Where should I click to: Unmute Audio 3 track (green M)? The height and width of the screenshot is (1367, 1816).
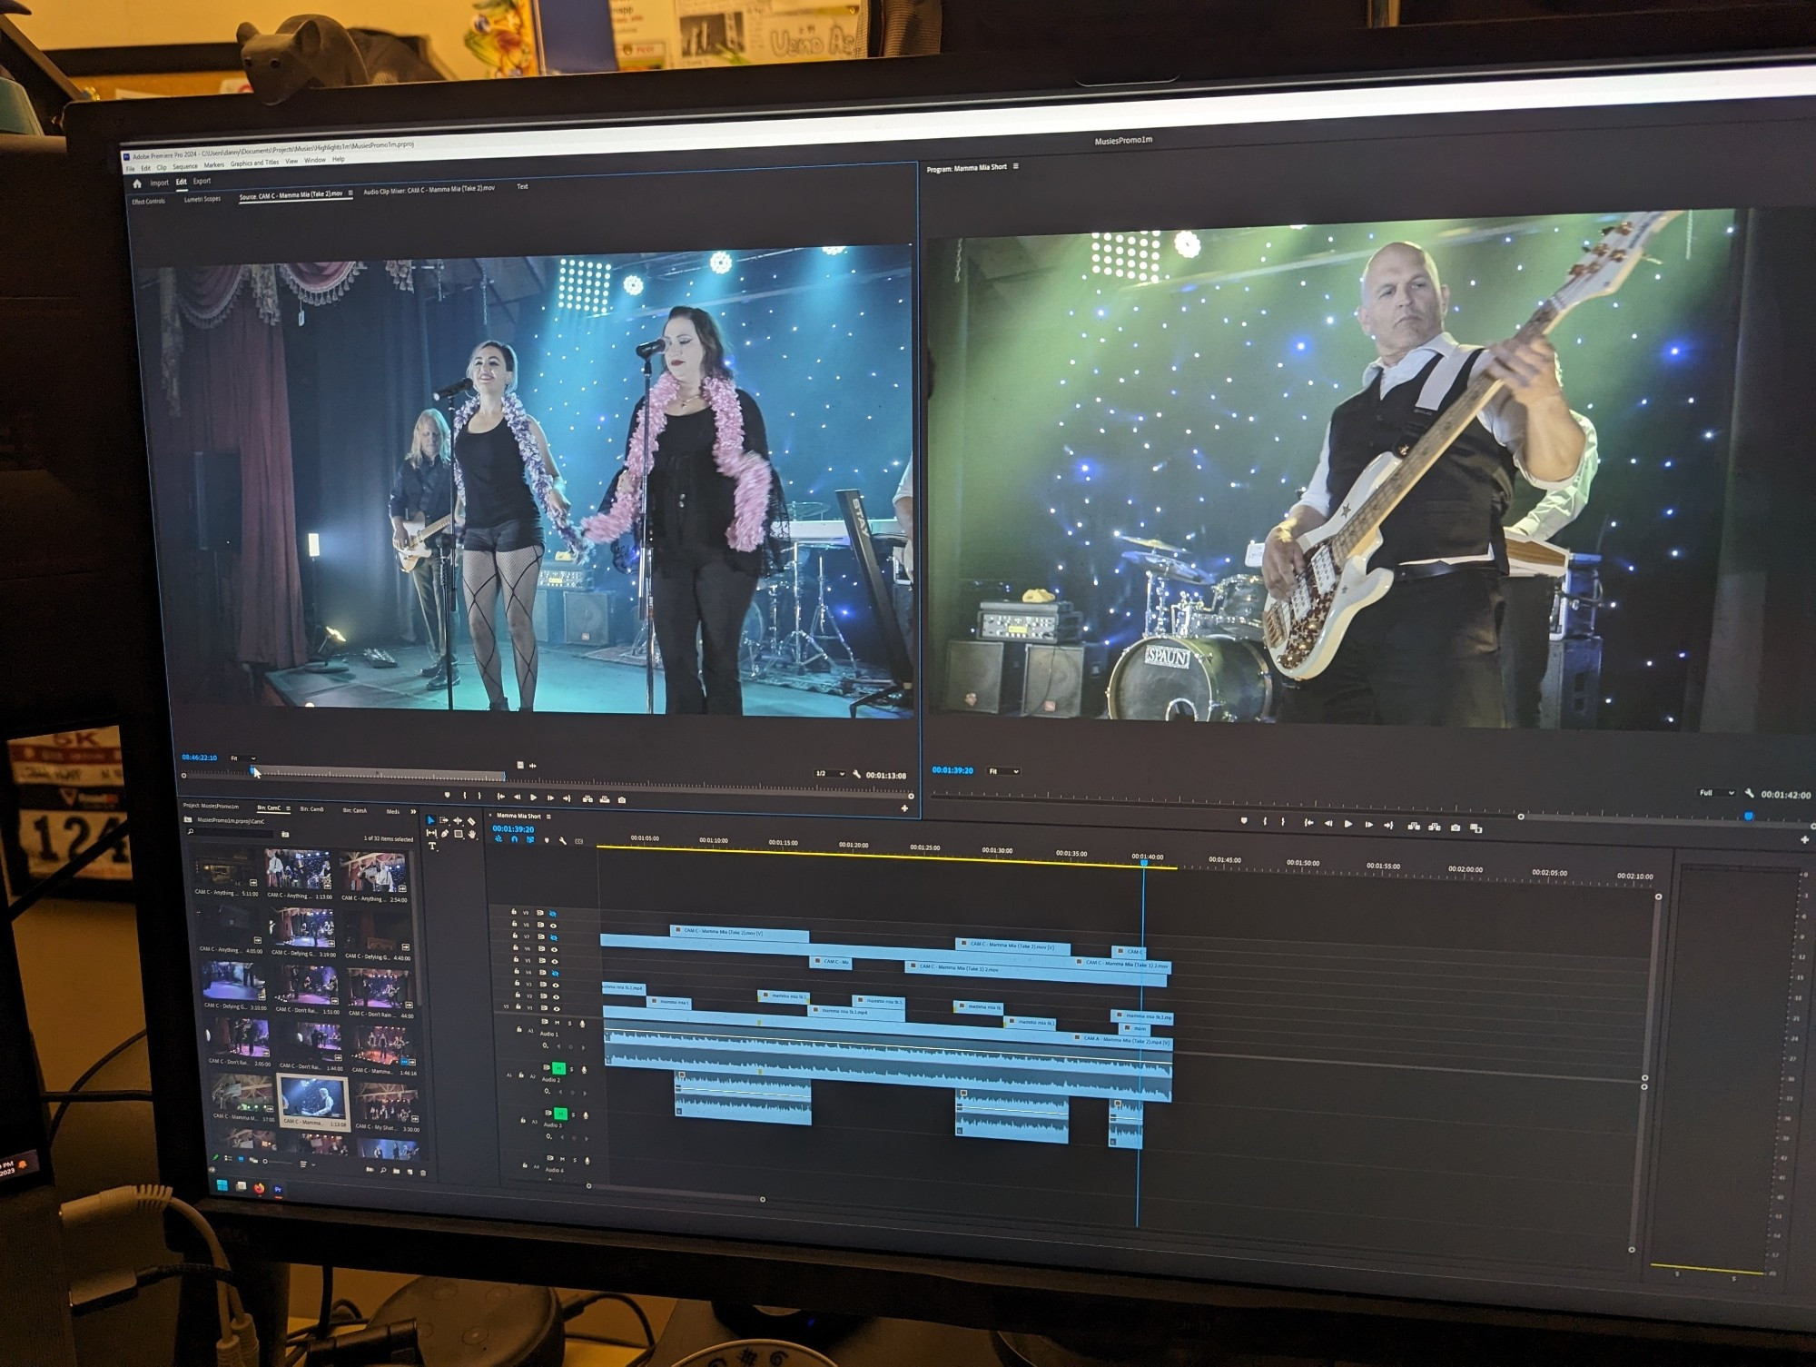point(560,1114)
